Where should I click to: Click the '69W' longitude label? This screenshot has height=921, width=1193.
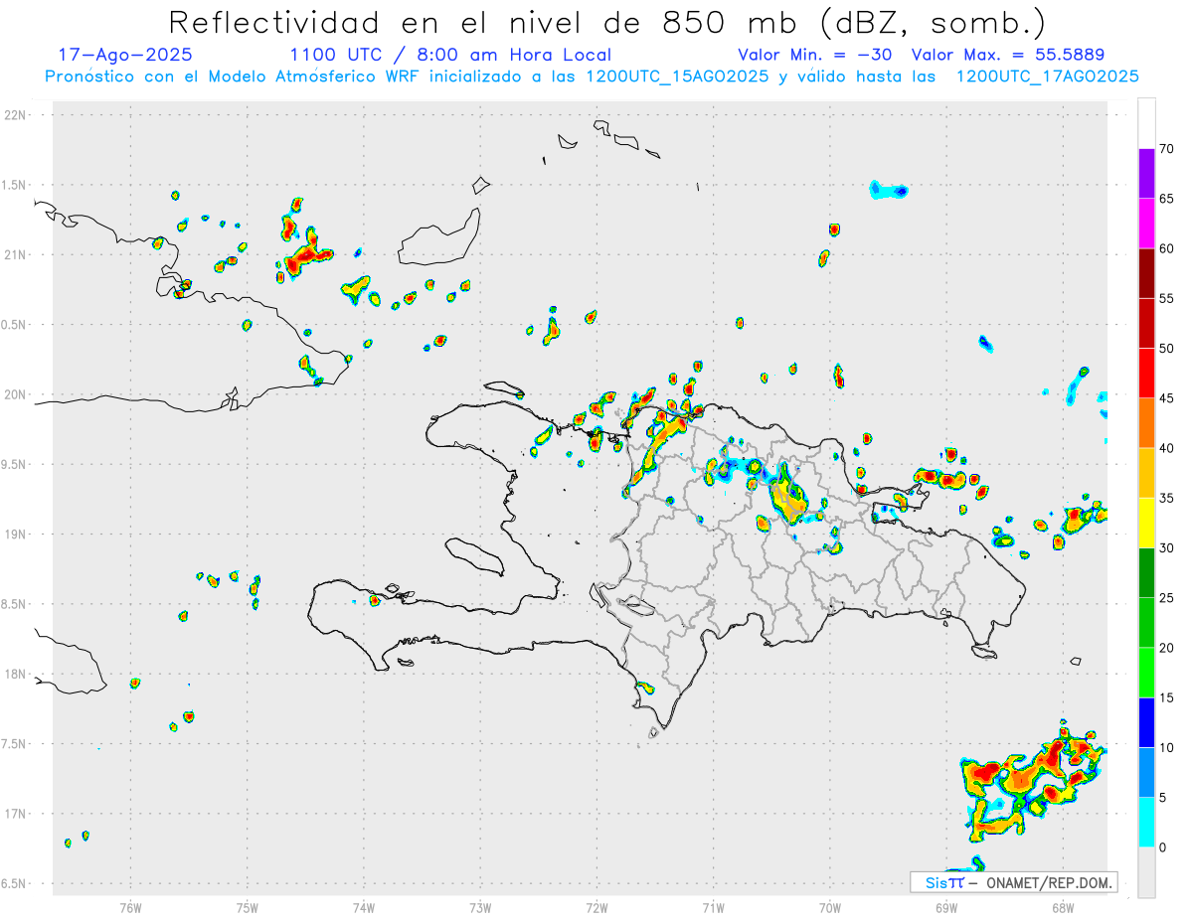point(946,908)
